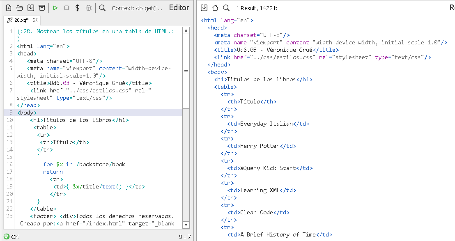Click the 9 : 7 cursor position
The height and width of the screenshot is (241, 455).
pyautogui.click(x=184, y=237)
